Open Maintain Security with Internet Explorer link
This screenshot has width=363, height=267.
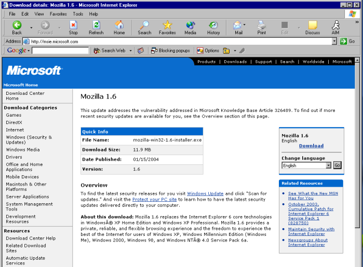311,231
